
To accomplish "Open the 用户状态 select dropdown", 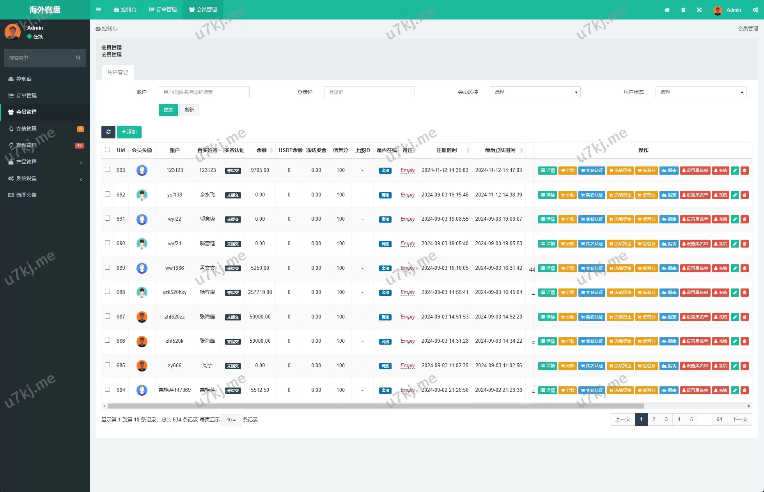I will (x=700, y=92).
